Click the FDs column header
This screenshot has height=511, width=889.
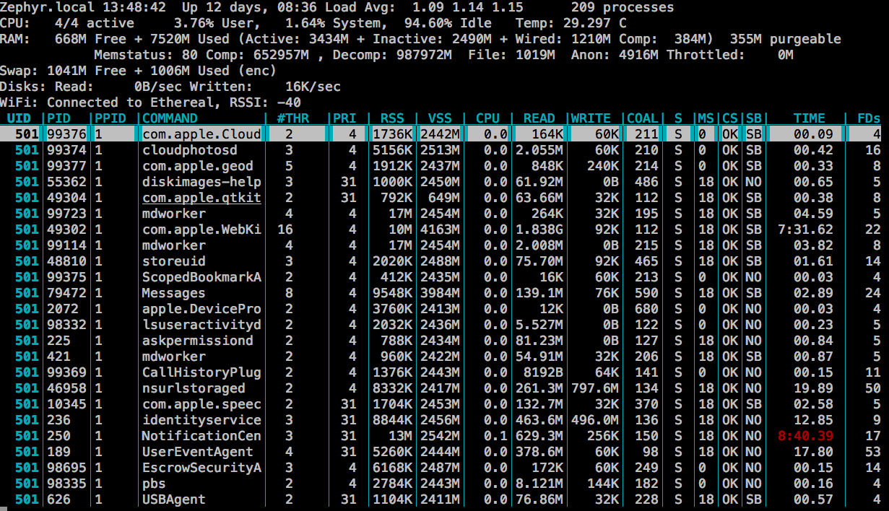coord(869,118)
